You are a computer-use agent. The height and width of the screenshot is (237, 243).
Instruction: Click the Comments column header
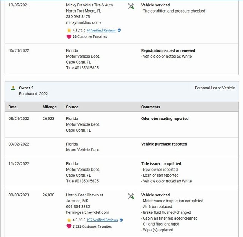pyautogui.click(x=150, y=107)
